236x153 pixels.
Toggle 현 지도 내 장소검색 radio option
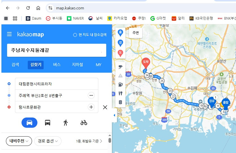tap(90, 35)
